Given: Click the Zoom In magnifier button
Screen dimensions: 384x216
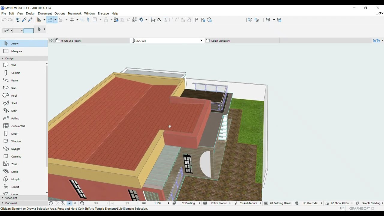Looking at the screenshot, I should (x=63, y=203).
